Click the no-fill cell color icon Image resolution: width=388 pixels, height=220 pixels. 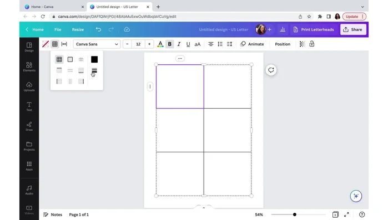click(46, 44)
